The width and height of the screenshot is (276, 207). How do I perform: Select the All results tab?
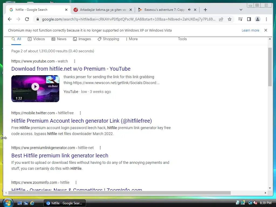click(16, 39)
